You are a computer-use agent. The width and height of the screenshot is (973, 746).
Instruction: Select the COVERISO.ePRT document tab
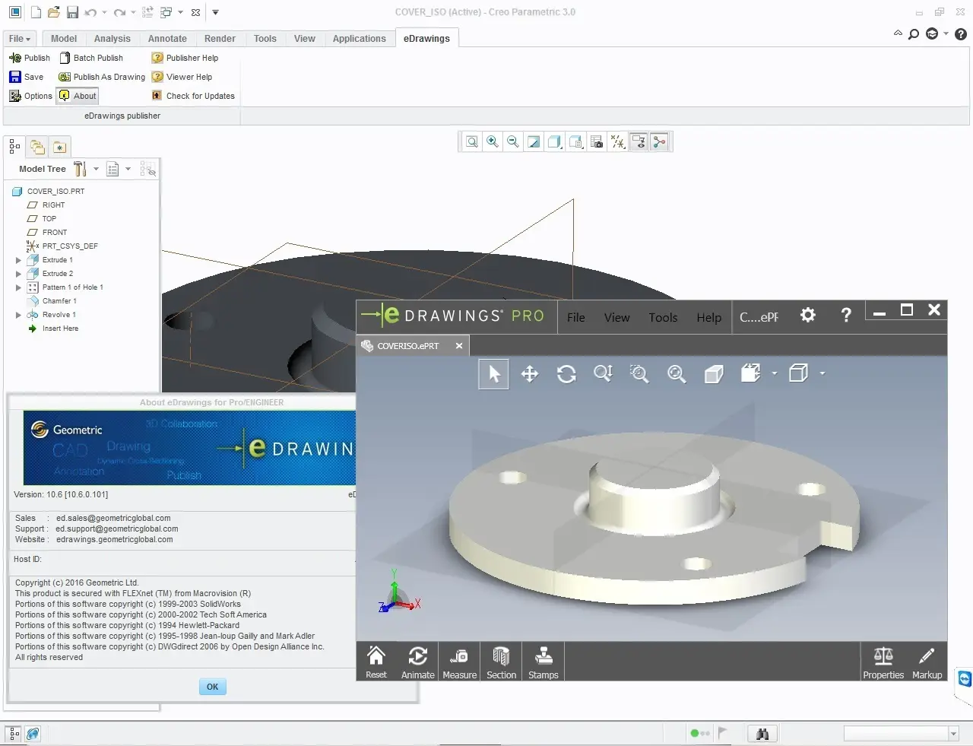tap(408, 346)
